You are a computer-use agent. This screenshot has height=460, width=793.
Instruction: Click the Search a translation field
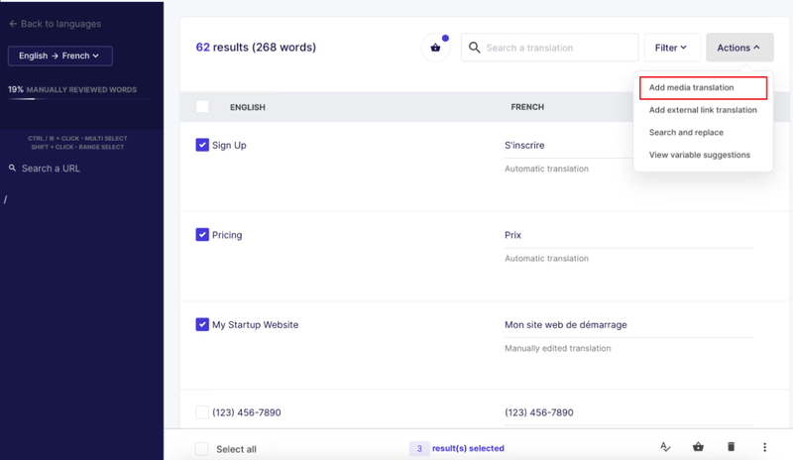550,48
